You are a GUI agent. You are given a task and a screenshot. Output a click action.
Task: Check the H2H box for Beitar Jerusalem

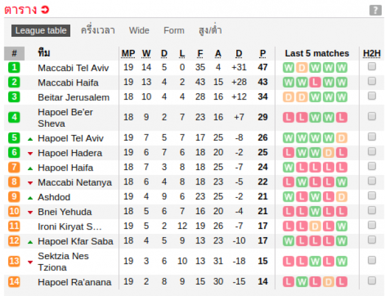pyautogui.click(x=372, y=96)
